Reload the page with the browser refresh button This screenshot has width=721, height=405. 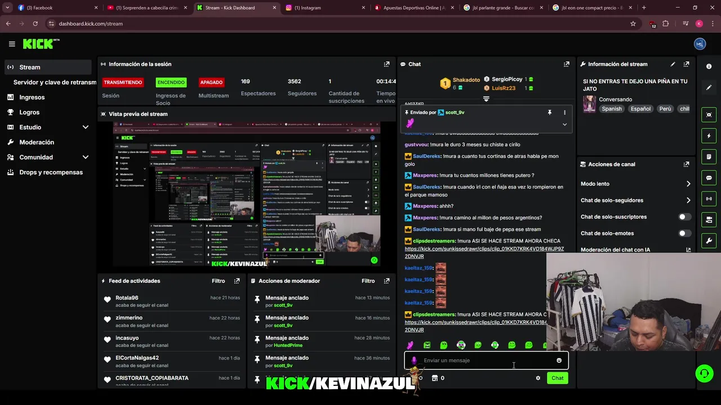tap(35, 24)
